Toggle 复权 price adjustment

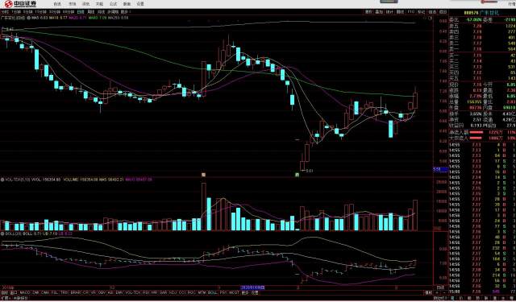click(x=368, y=12)
